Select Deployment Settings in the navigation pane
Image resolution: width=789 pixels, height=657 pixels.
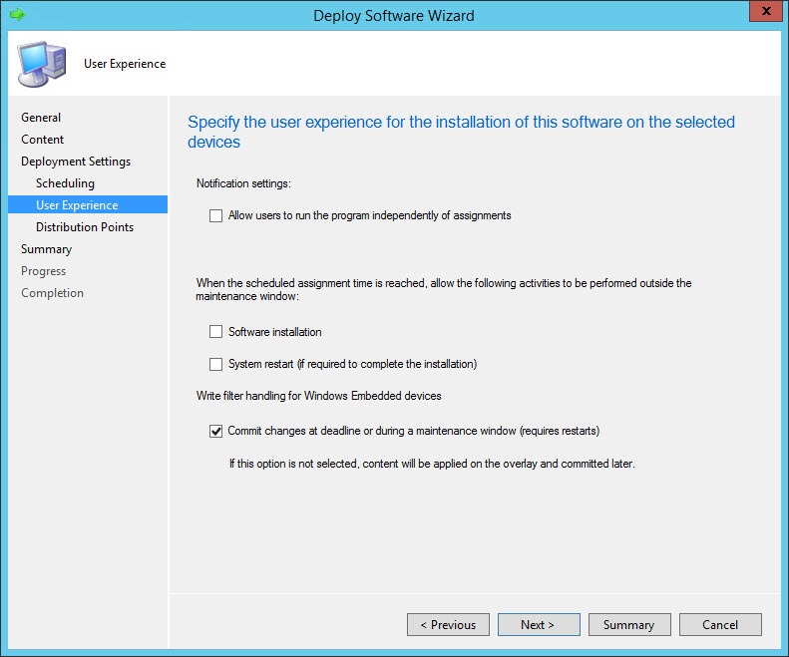click(76, 162)
